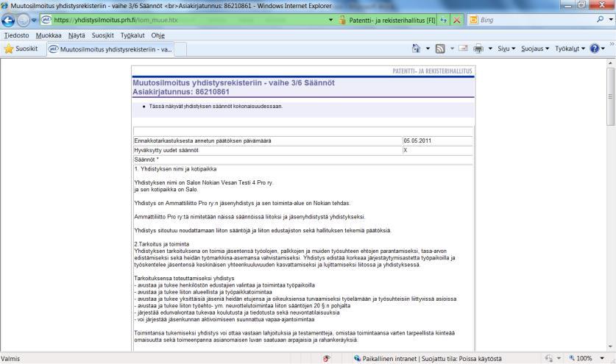This screenshot has width=616, height=364.
Task: Open the Suosikit favorites star button
Action: 21,49
